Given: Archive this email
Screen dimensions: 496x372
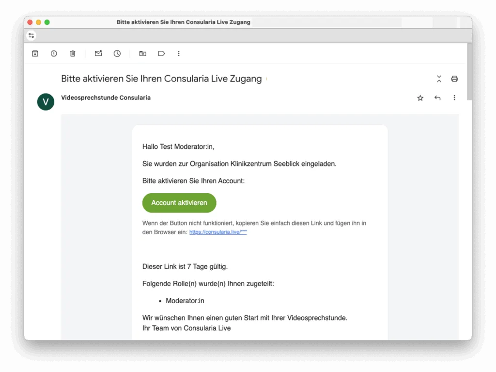Looking at the screenshot, I should tap(35, 53).
